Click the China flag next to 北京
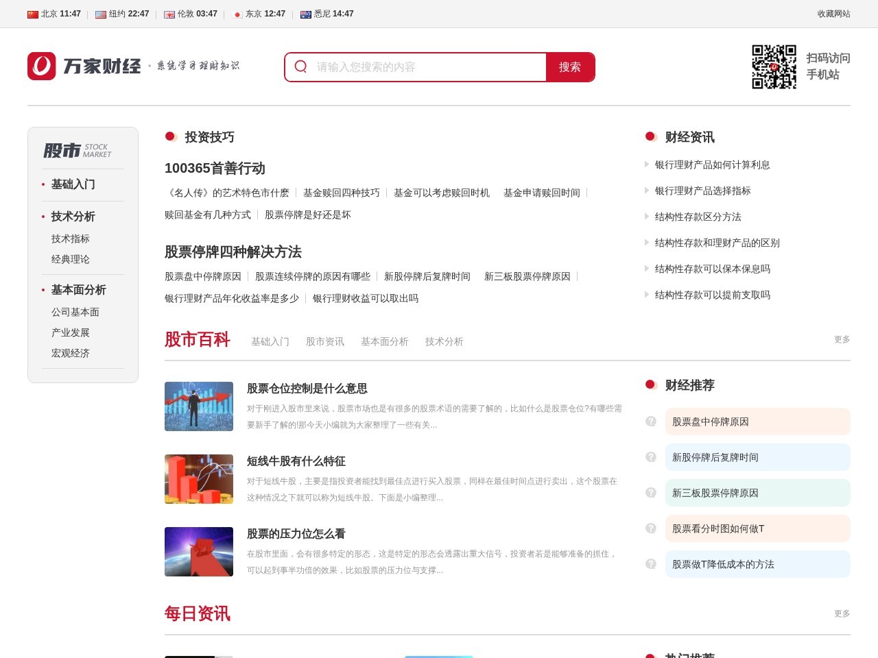 point(33,14)
